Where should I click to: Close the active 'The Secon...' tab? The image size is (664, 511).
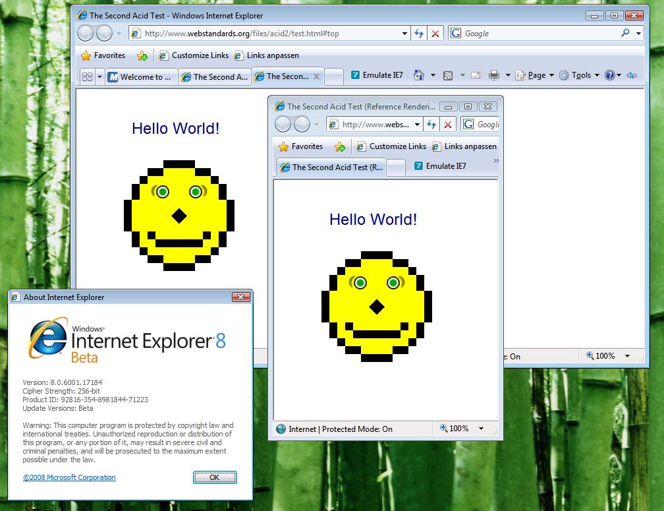(x=316, y=76)
